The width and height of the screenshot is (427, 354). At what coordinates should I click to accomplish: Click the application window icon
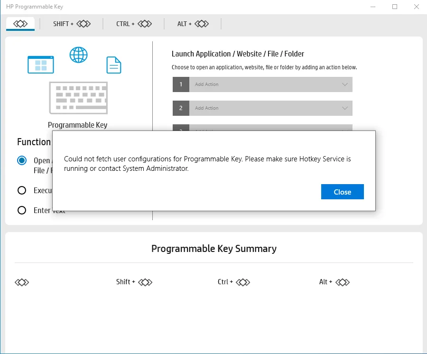(41, 65)
